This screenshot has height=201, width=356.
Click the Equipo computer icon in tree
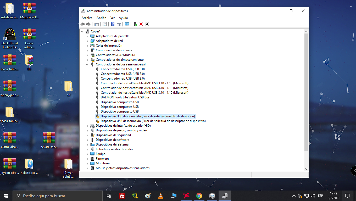(92, 154)
